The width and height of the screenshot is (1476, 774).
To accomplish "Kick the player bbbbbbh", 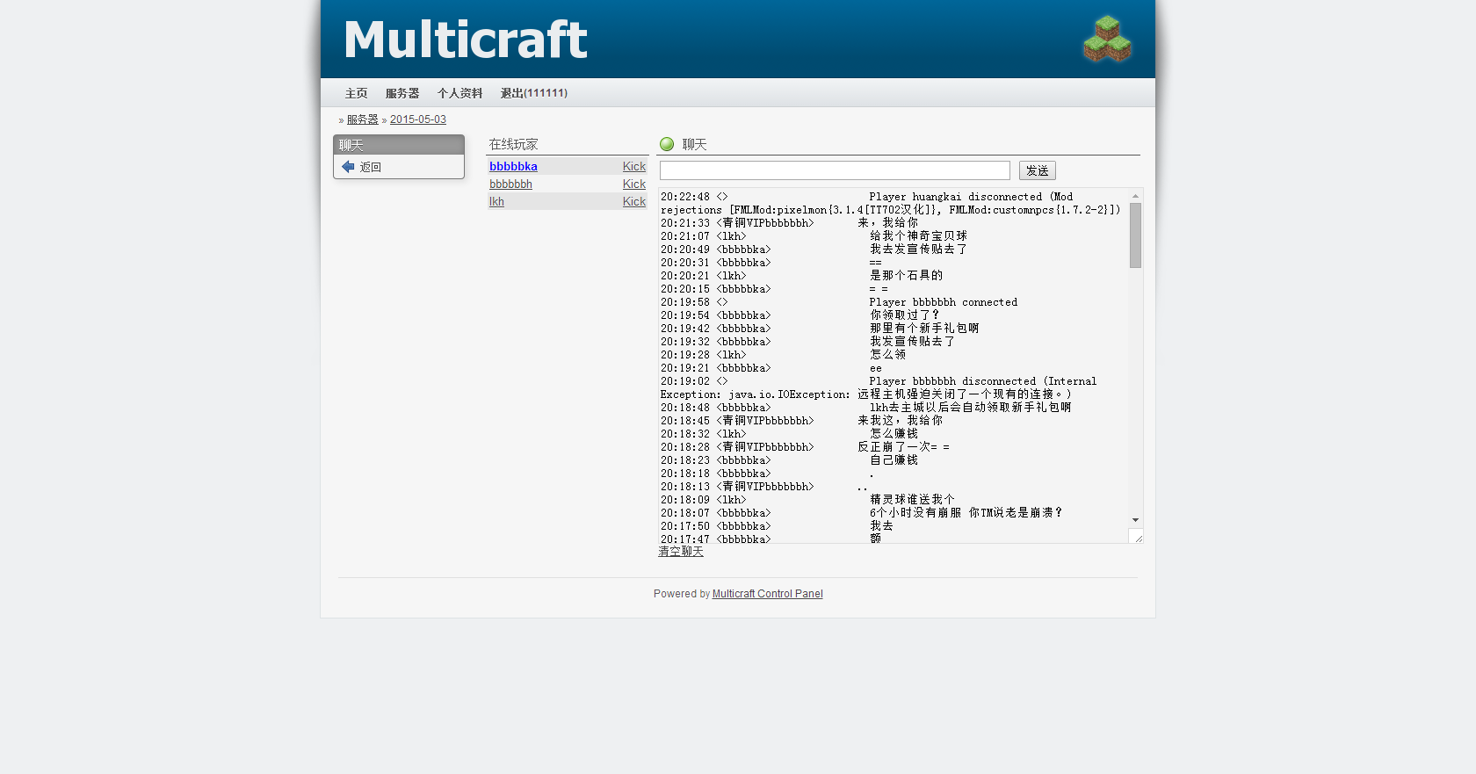I will point(634,184).
